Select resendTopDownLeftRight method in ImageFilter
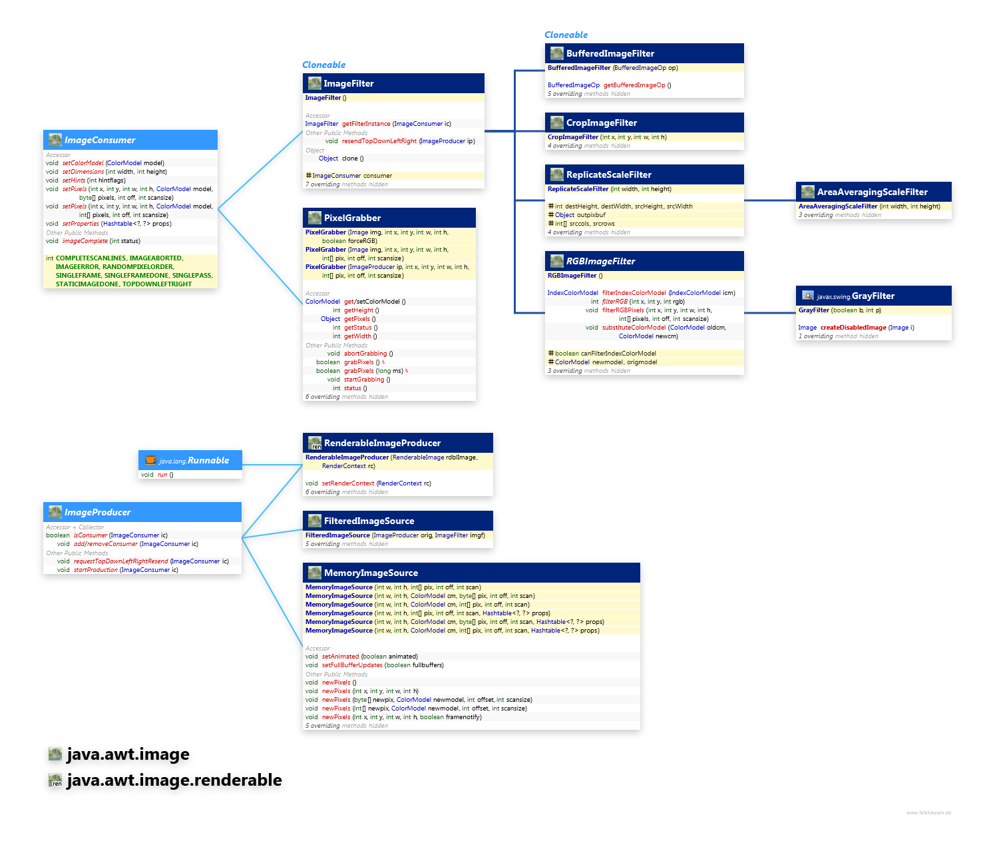 point(379,140)
